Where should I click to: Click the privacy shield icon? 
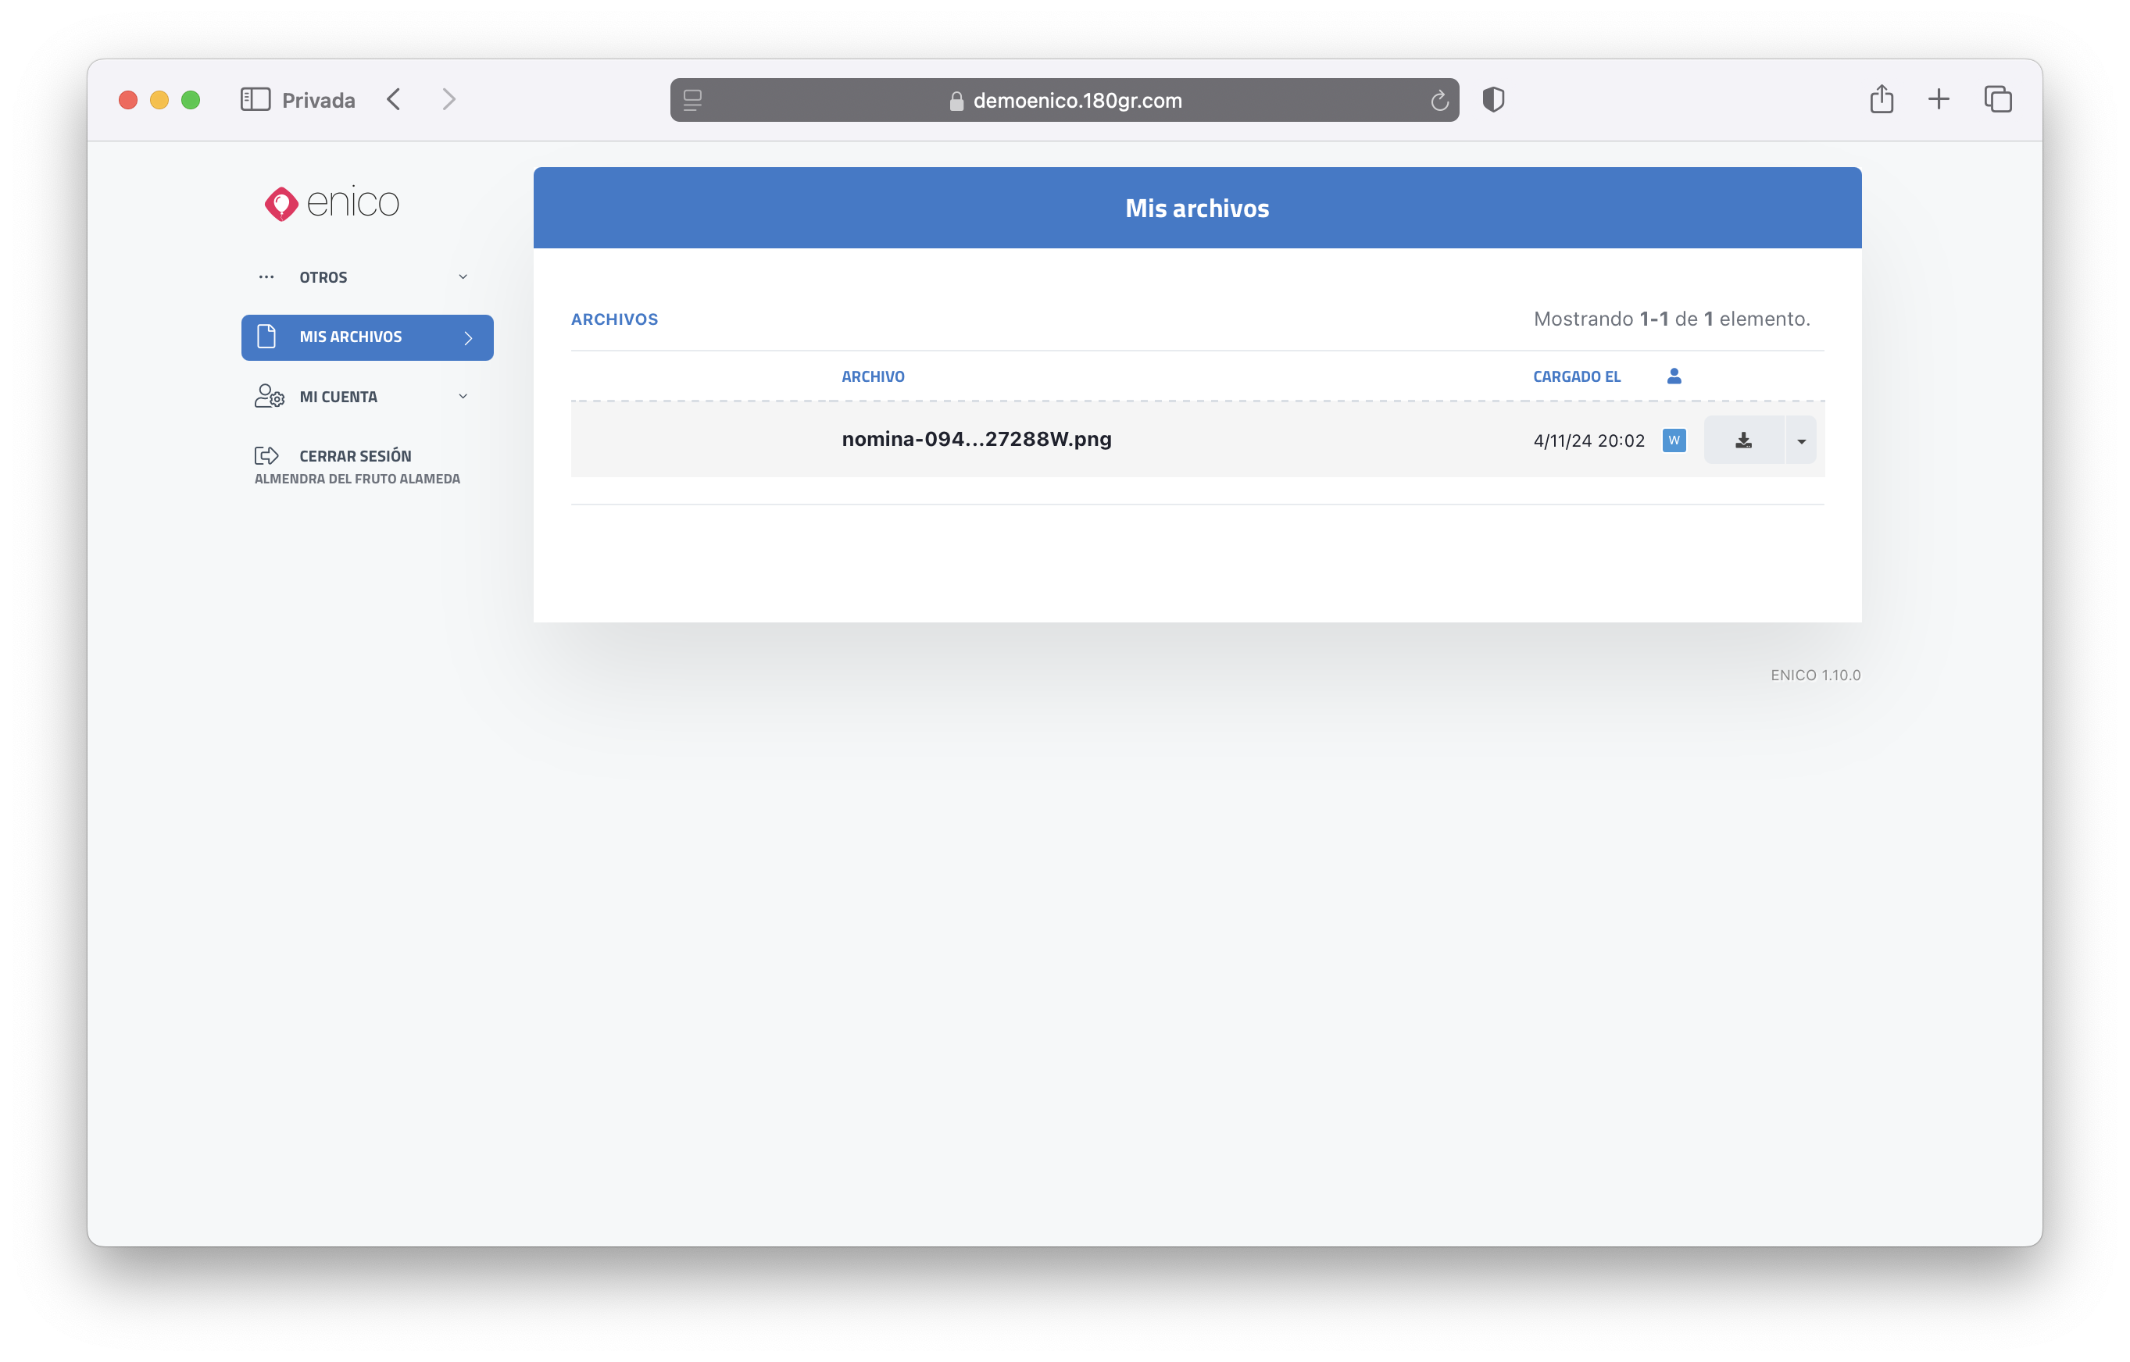click(1493, 100)
